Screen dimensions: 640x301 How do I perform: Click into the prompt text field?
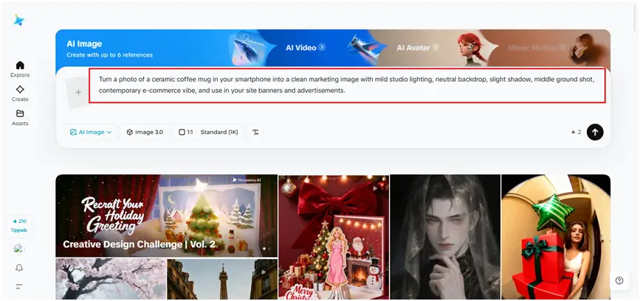(x=347, y=86)
